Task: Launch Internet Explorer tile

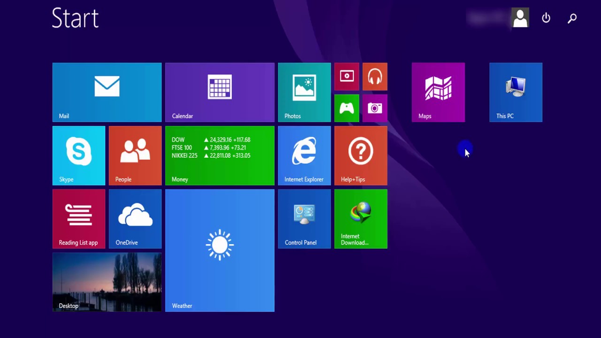Action: pyautogui.click(x=304, y=156)
